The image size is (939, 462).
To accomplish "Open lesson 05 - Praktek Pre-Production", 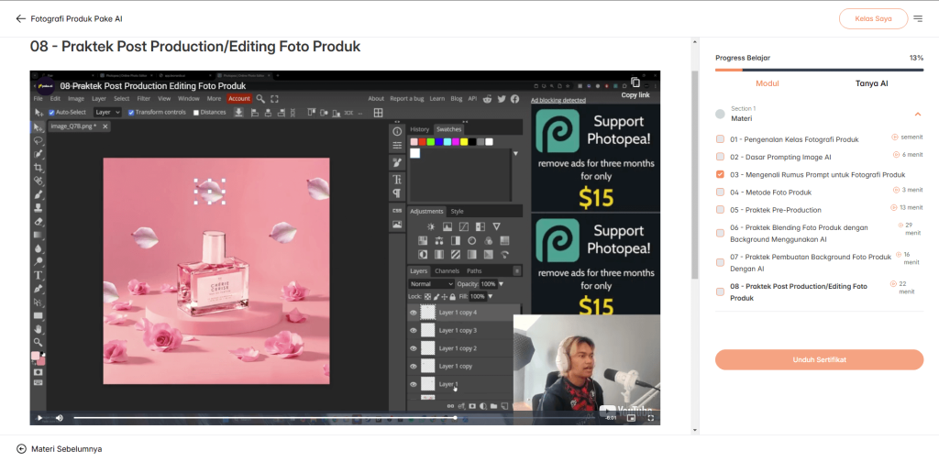I will pos(776,210).
